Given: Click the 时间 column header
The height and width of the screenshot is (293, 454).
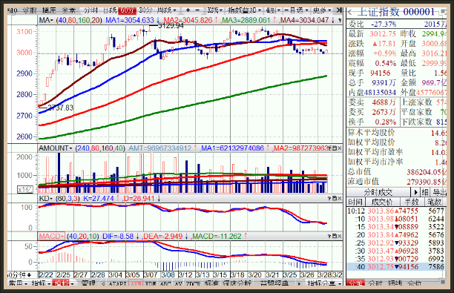Looking at the screenshot, I should click(x=355, y=202).
